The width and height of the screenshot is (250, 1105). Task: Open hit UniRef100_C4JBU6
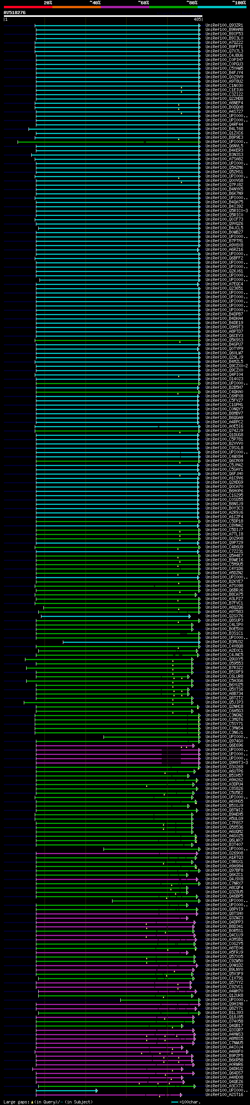(224, 55)
